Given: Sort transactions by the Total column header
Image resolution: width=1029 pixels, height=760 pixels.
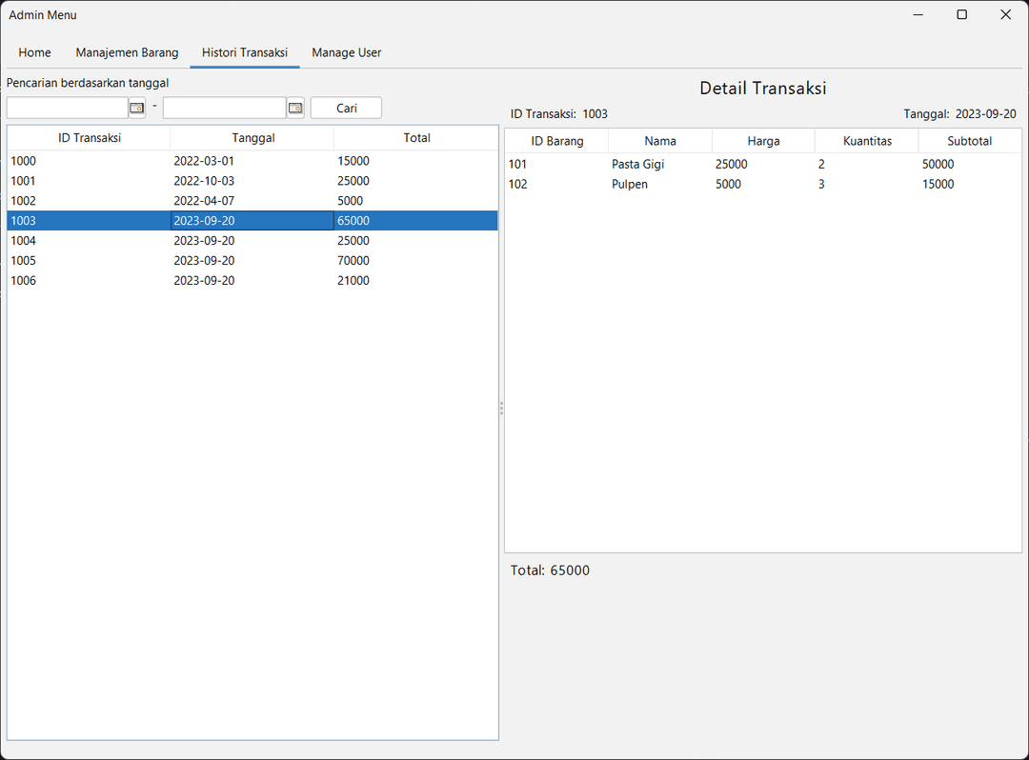Looking at the screenshot, I should 416,138.
